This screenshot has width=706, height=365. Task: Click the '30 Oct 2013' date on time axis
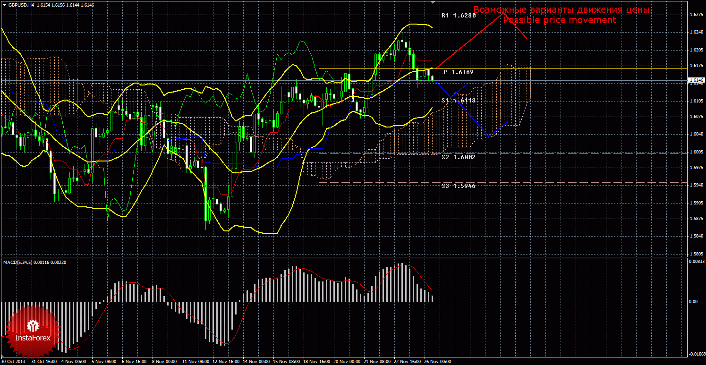pos(14,362)
